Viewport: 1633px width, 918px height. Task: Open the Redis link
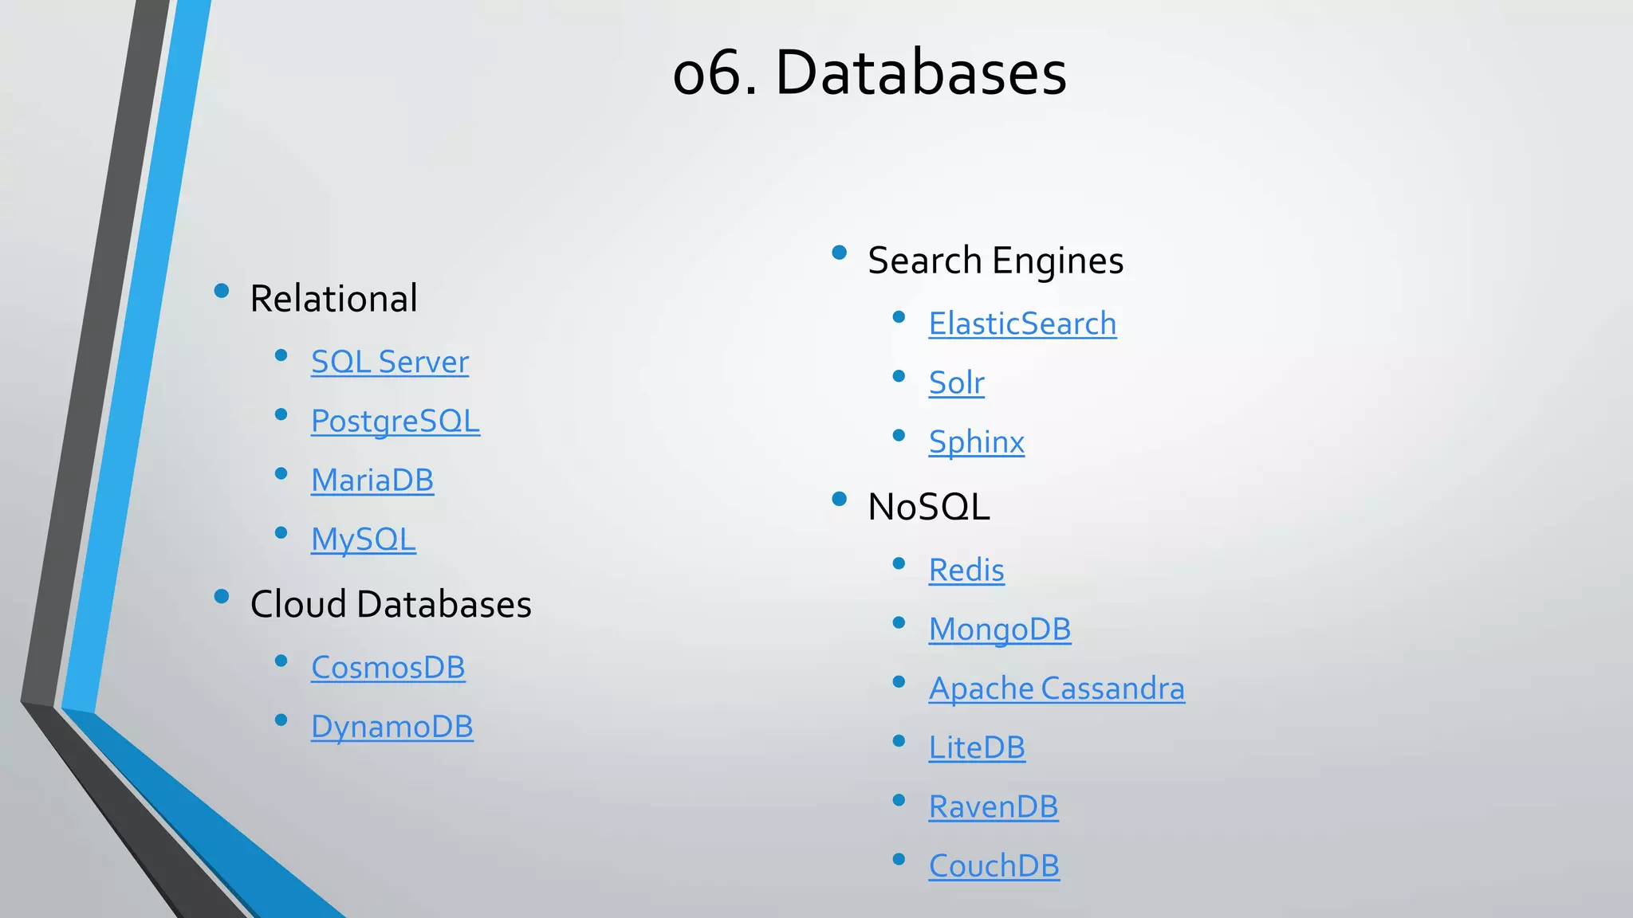(966, 570)
